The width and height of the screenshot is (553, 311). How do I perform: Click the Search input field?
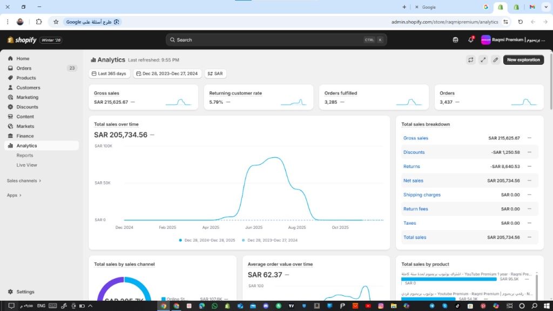(270, 40)
